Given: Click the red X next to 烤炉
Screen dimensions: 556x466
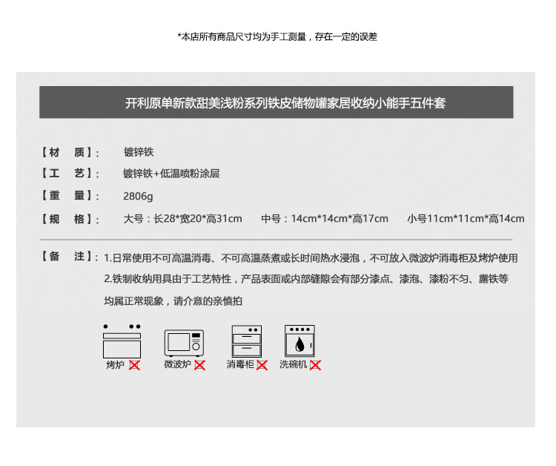Looking at the screenshot, I should 134,365.
